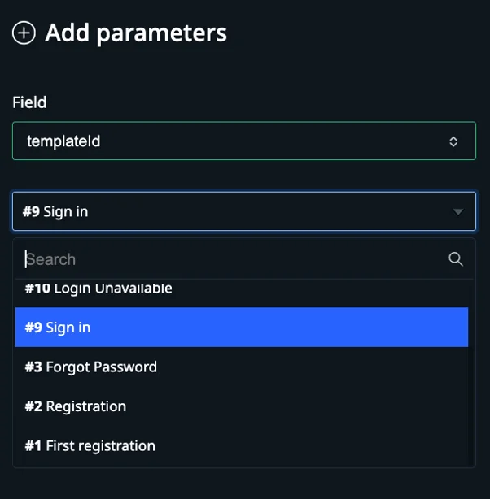Focus the Search input field
This screenshot has width=490, height=499.
(232, 259)
